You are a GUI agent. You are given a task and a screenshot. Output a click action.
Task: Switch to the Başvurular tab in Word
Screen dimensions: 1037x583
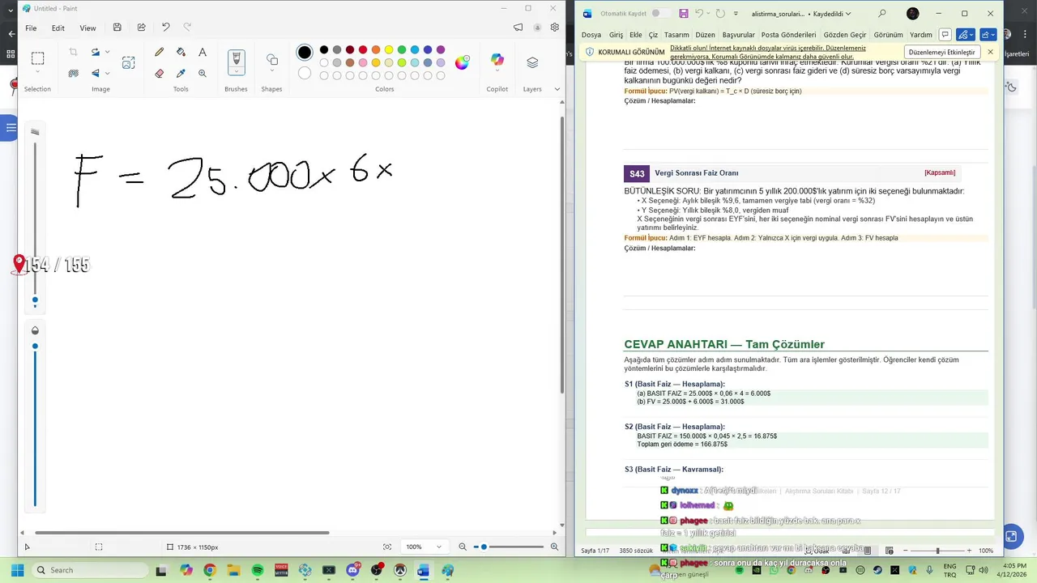[x=738, y=35]
